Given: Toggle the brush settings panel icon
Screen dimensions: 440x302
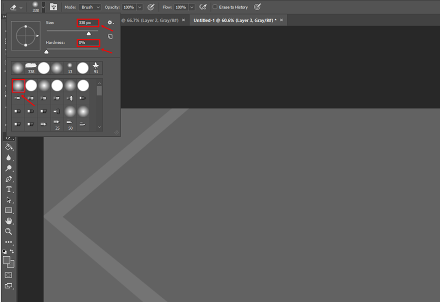Looking at the screenshot, I should click(x=53, y=7).
